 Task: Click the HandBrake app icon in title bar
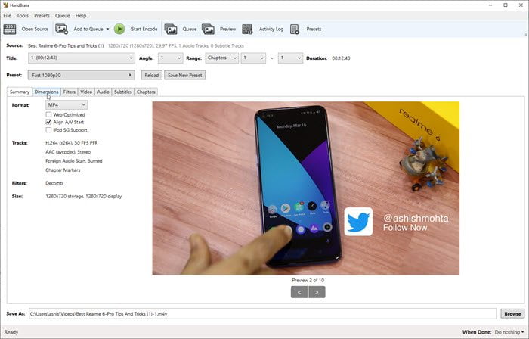click(5, 5)
